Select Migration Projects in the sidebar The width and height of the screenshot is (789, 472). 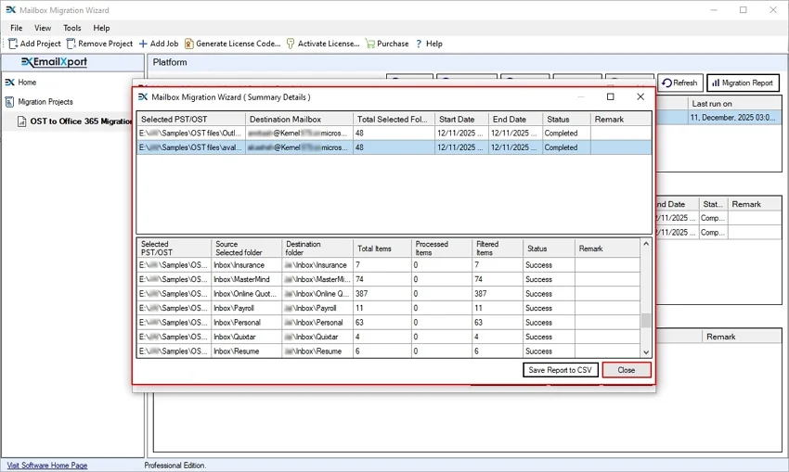[x=45, y=101]
